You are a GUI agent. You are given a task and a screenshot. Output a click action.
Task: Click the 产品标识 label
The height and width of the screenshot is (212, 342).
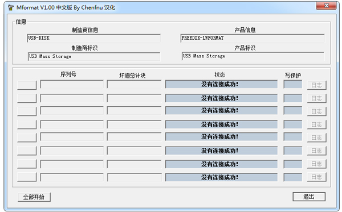(x=245, y=48)
